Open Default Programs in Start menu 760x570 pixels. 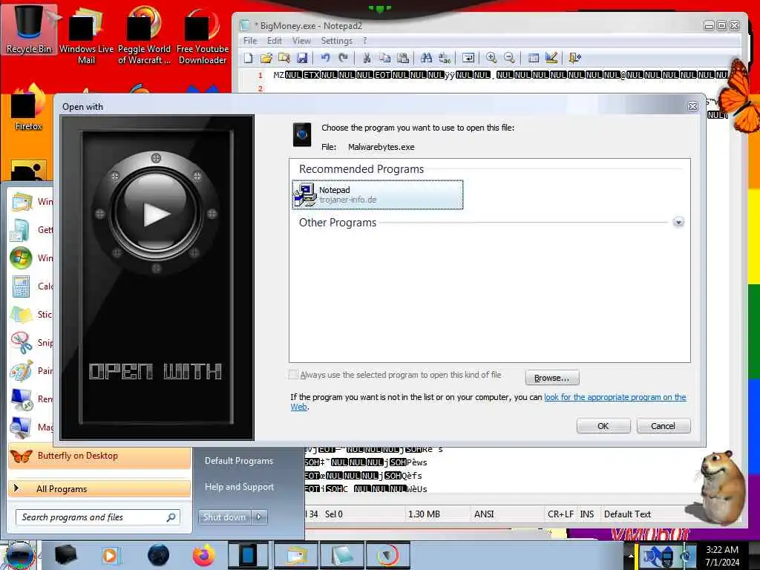pyautogui.click(x=238, y=461)
